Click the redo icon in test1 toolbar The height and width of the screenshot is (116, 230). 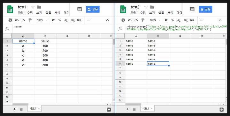[x=23, y=20]
